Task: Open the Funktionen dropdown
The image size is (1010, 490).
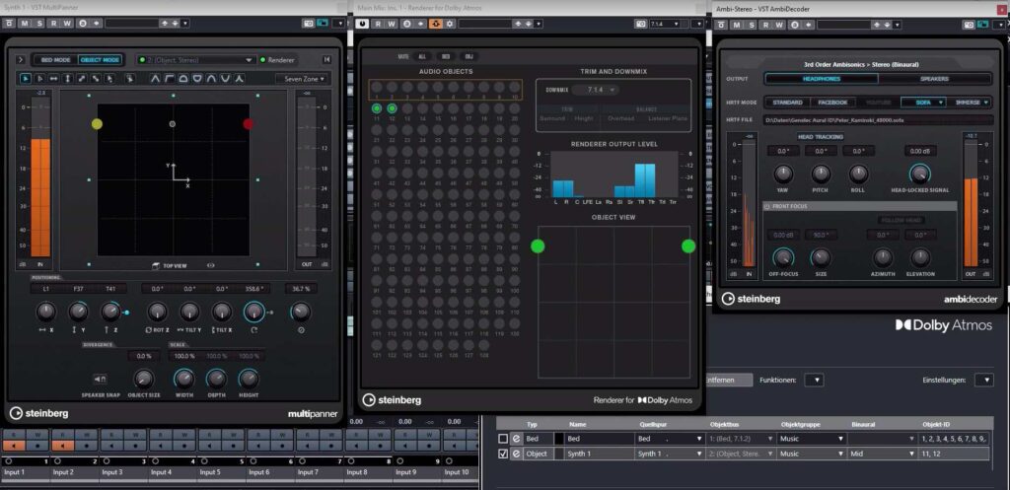Action: click(x=815, y=380)
